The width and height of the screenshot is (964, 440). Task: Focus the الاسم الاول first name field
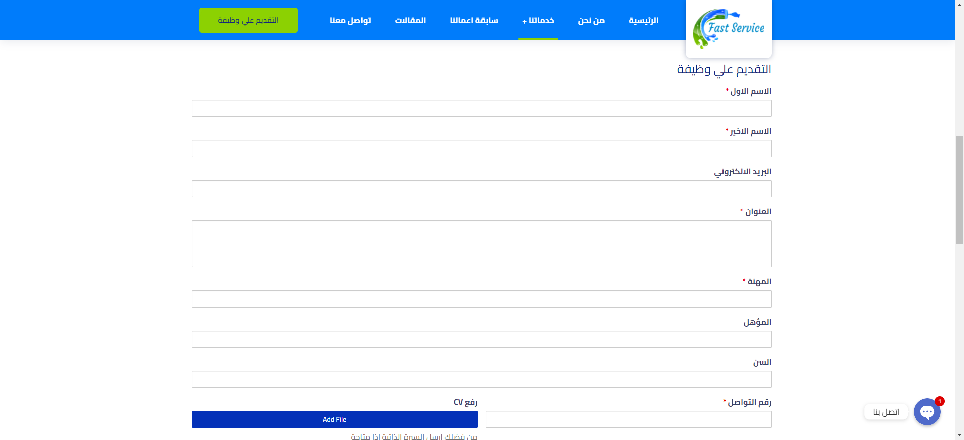[481, 108]
